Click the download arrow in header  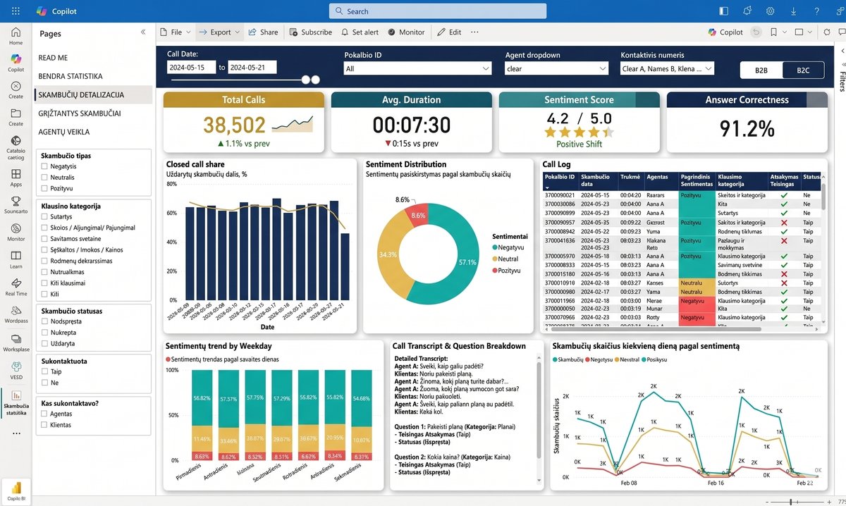click(x=793, y=11)
